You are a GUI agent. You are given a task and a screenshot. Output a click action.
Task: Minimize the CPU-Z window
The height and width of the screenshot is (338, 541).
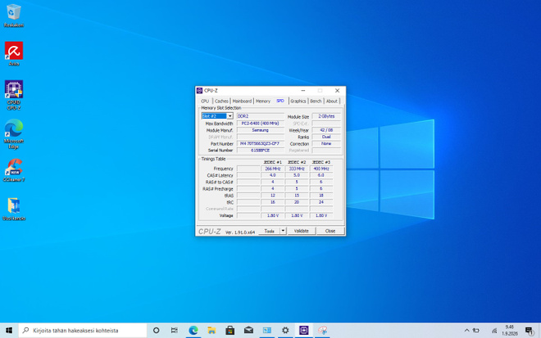(x=303, y=91)
